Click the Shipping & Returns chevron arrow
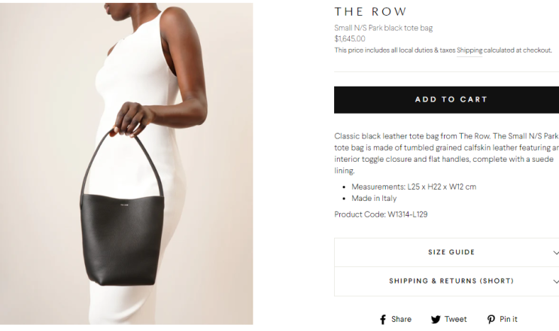This screenshot has height=331, width=559. pyautogui.click(x=556, y=281)
